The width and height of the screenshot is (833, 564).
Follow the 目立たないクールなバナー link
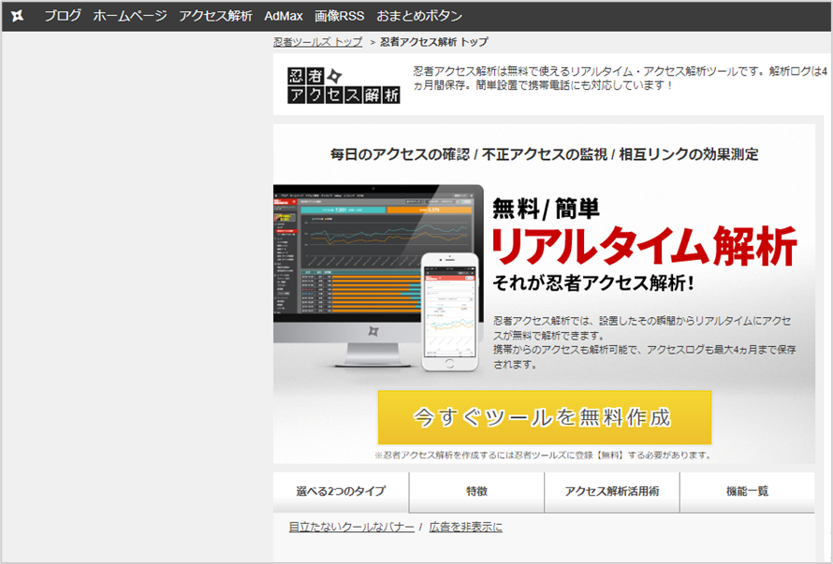(x=352, y=527)
